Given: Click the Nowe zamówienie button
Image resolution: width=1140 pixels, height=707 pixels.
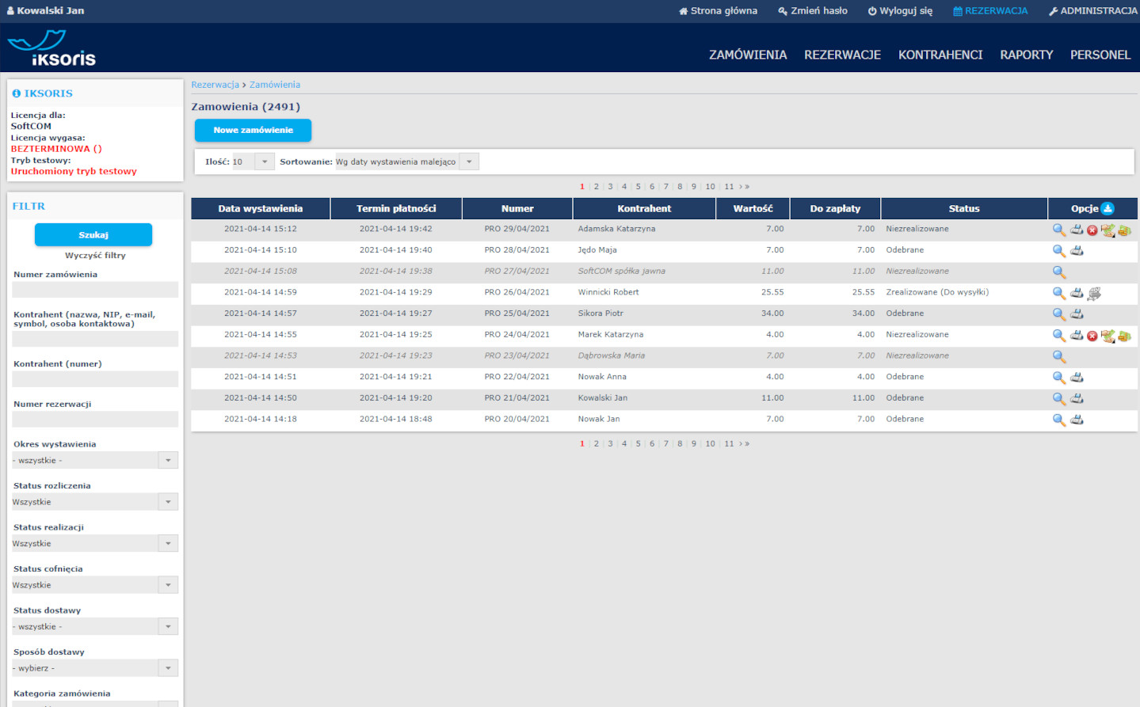Looking at the screenshot, I should [x=253, y=130].
